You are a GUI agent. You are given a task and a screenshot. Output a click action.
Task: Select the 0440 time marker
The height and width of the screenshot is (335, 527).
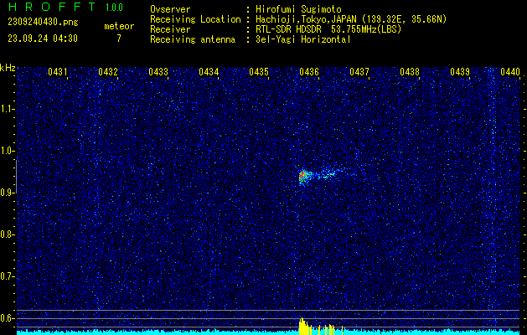(x=510, y=73)
